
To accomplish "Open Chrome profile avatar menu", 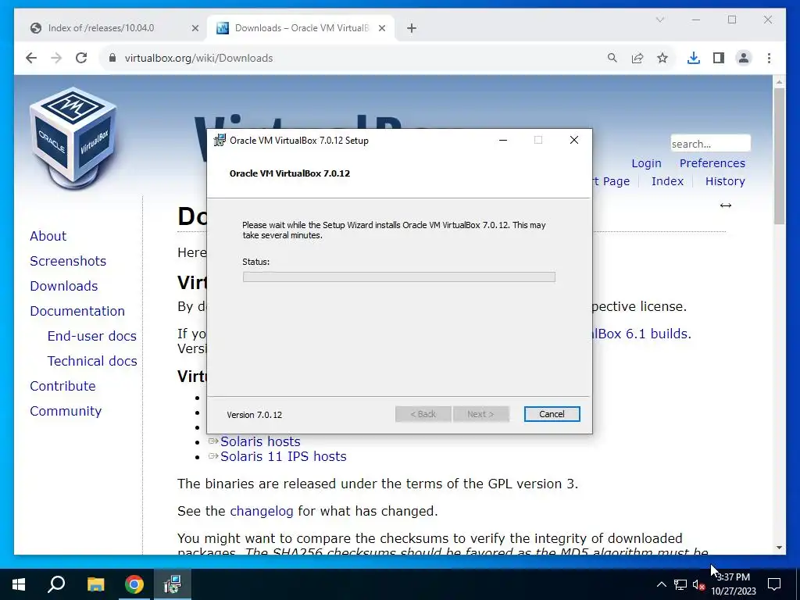I will 744,58.
